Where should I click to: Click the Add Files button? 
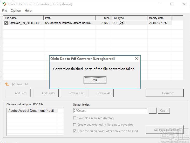pyautogui.click(x=18, y=93)
